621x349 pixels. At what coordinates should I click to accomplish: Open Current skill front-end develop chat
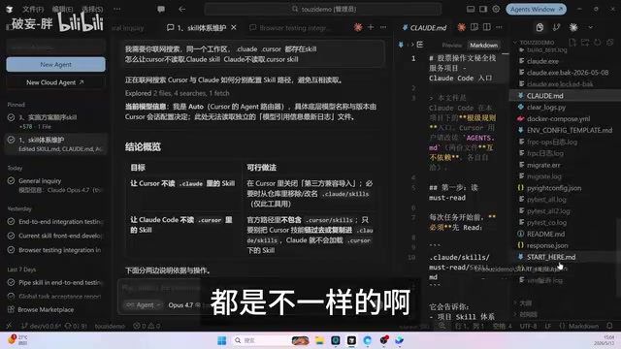55,236
